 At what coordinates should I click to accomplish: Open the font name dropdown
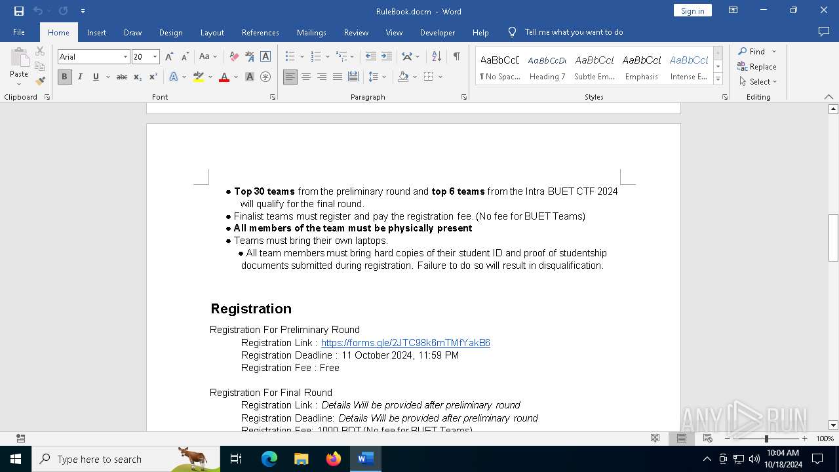(125, 57)
